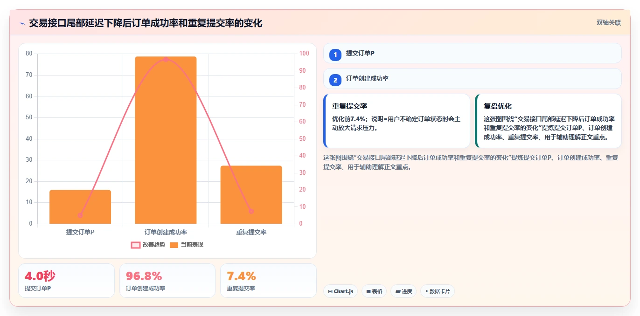Click the right axis value 100
The width and height of the screenshot is (640, 316).
(x=304, y=54)
